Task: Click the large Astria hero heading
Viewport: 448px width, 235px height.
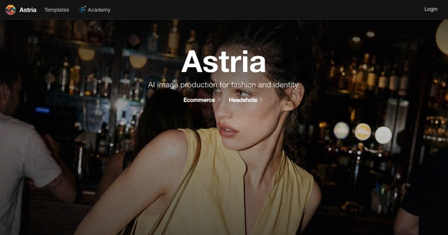Action: [223, 62]
